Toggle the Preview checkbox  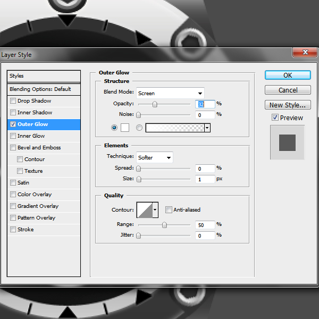tap(275, 117)
